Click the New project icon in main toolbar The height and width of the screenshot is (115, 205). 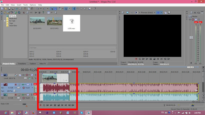(x=2, y=9)
